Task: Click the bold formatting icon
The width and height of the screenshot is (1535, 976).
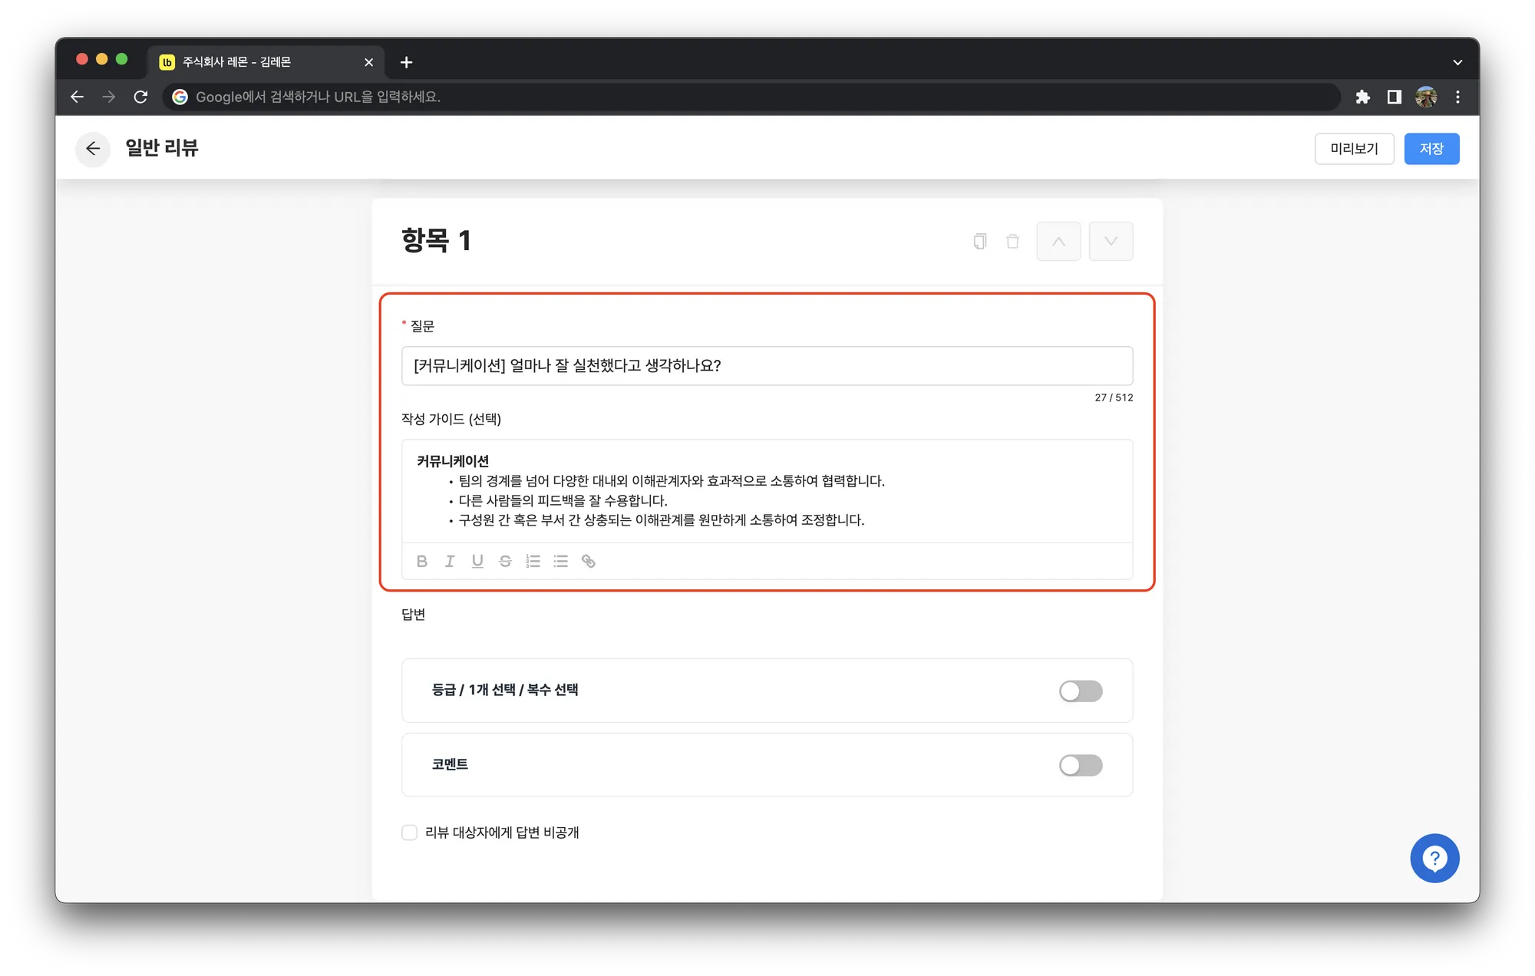Action: (421, 561)
